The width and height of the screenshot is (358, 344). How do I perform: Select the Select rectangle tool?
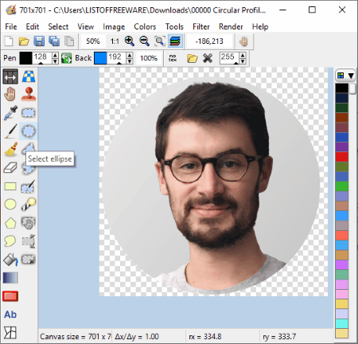(29, 113)
